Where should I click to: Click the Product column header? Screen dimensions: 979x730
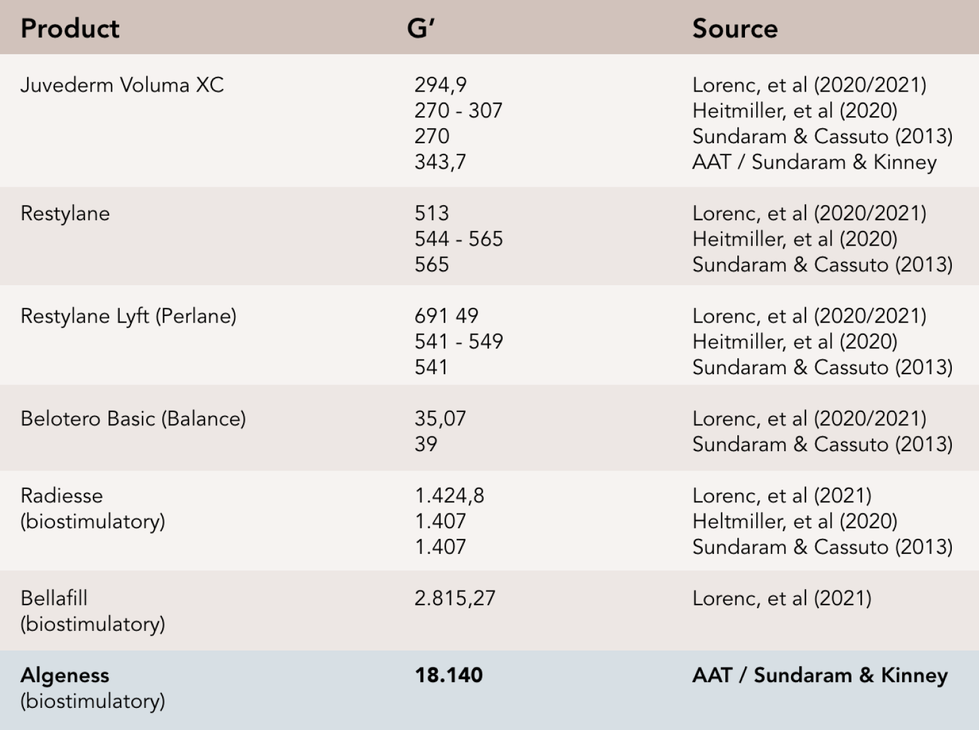(70, 29)
